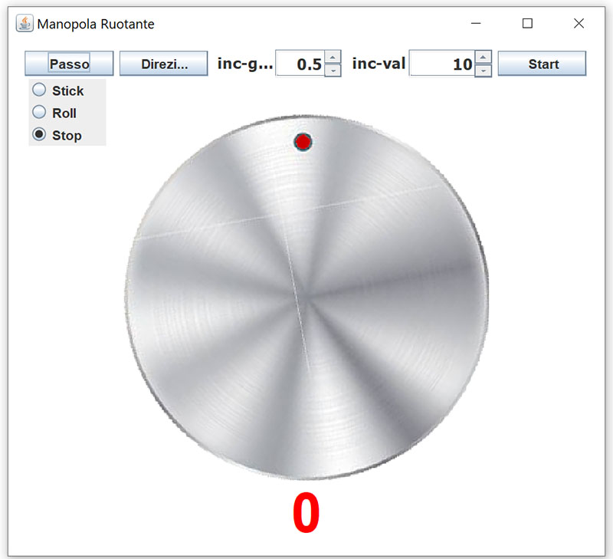Decrease the inc-g spinner value
This screenshot has width=613, height=559.
(x=333, y=71)
